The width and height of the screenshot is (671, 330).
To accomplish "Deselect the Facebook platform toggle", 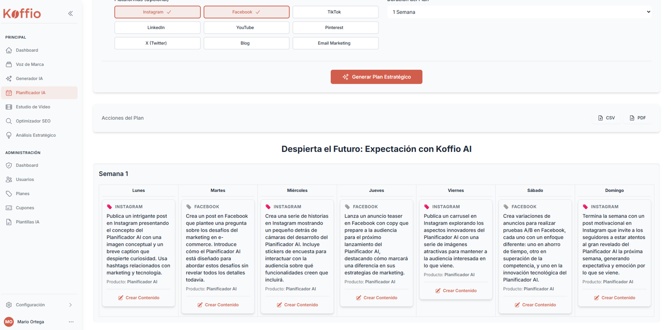I will point(247,12).
